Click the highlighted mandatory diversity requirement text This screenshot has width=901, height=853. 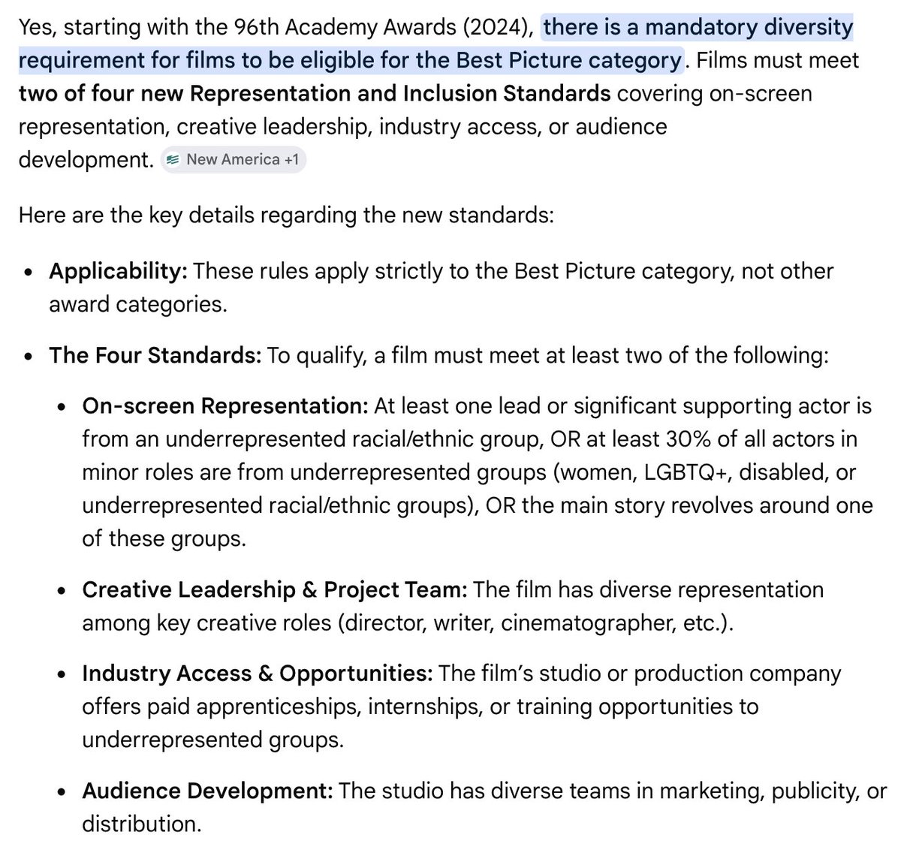coord(435,44)
